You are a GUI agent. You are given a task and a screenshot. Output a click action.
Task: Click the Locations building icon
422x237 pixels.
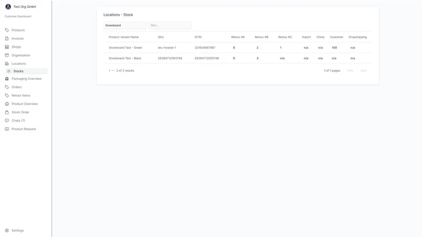coord(7,63)
